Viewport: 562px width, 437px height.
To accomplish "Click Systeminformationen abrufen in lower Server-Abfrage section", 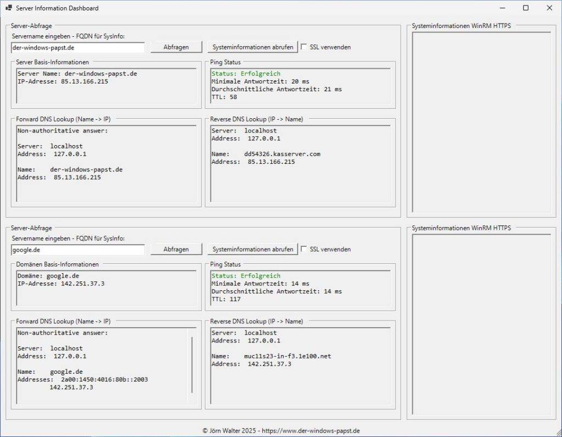I will (x=252, y=249).
